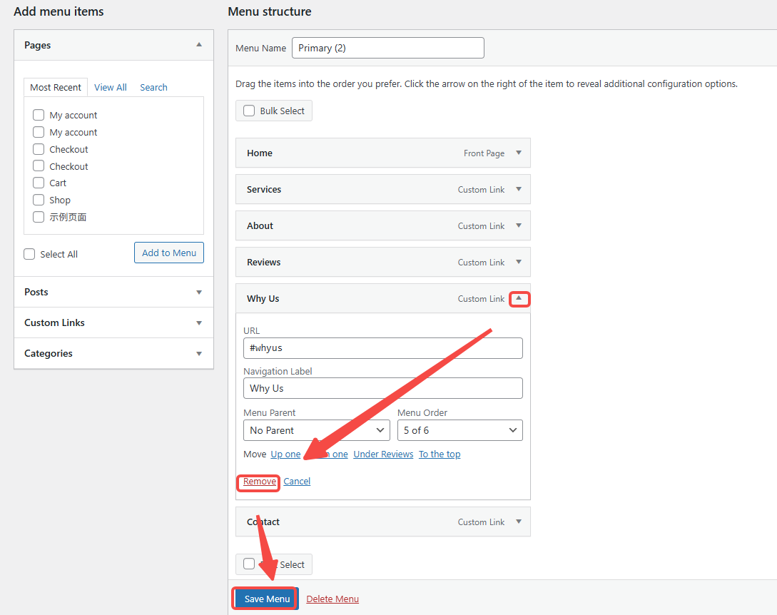
Task: Check the Cart page checkbox
Action: (39, 183)
